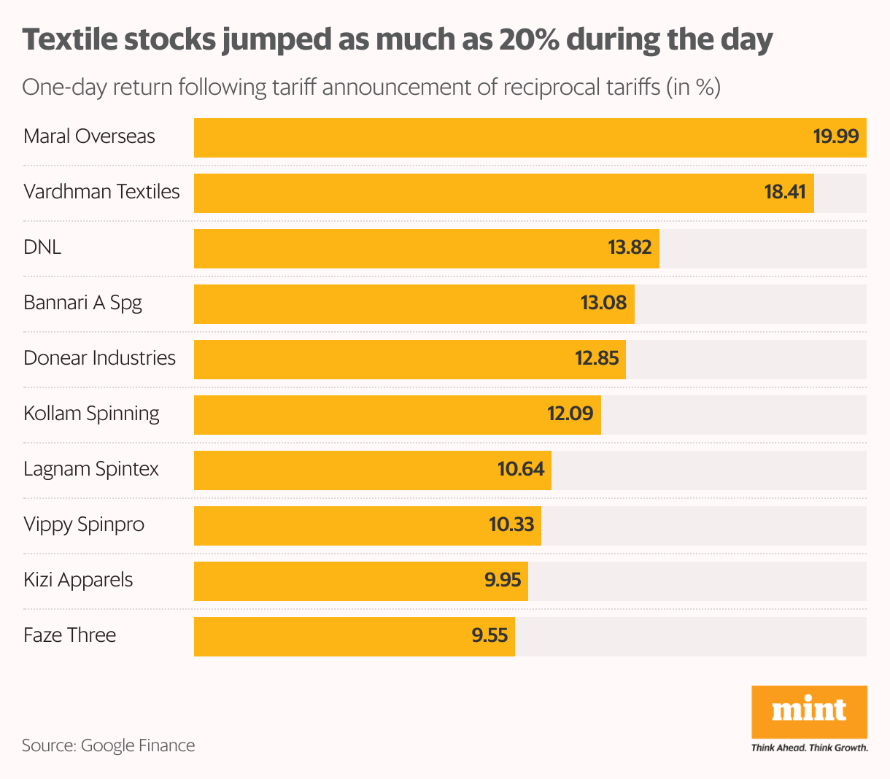Click the Think Ahead. Think Growth. tagline

[809, 748]
